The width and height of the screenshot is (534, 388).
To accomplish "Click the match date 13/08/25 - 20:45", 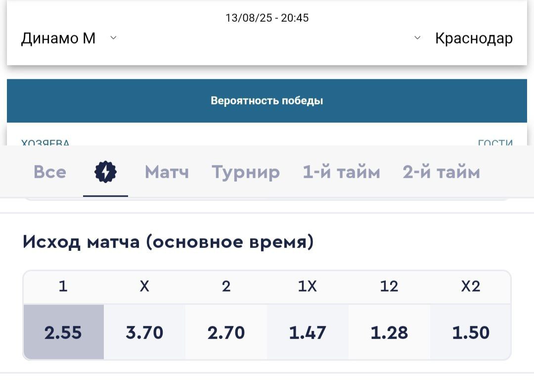I will click(x=267, y=18).
